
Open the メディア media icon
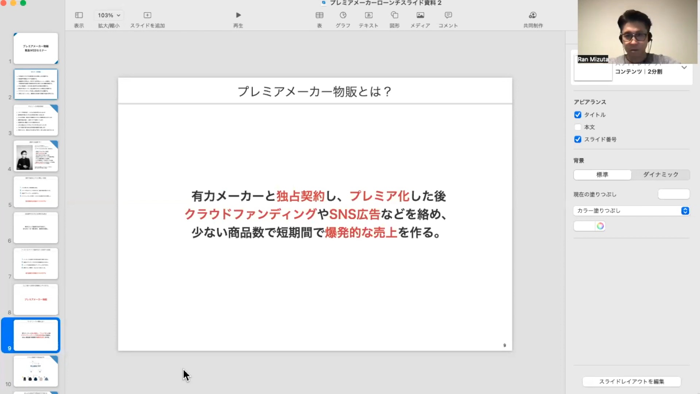(x=420, y=15)
